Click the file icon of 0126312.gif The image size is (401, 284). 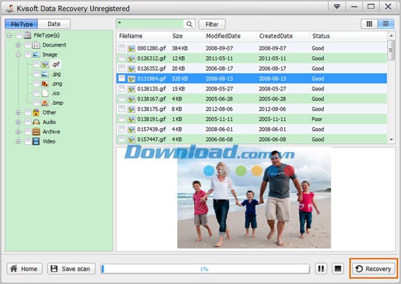pos(131,59)
